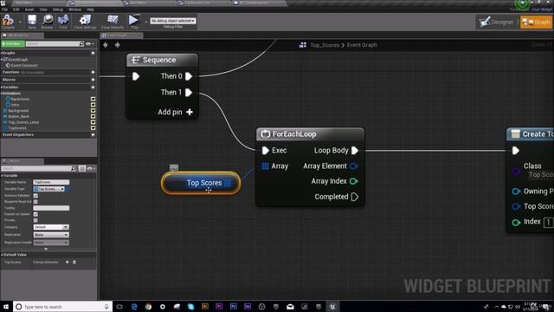Save the blueprint with the Save icon
This screenshot has height=312, width=554.
(32, 21)
